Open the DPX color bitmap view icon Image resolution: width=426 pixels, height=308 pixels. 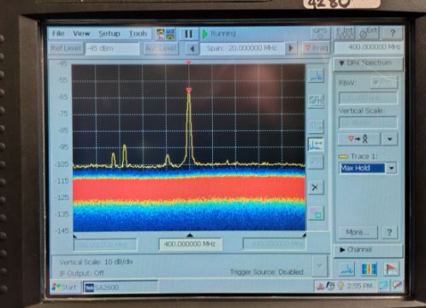369,269
